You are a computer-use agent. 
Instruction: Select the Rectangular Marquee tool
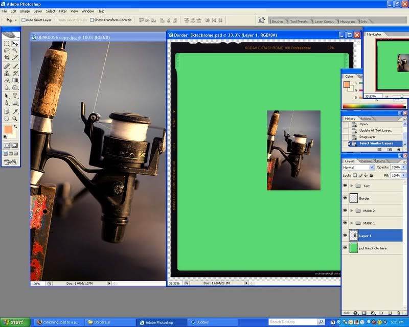point(7,44)
